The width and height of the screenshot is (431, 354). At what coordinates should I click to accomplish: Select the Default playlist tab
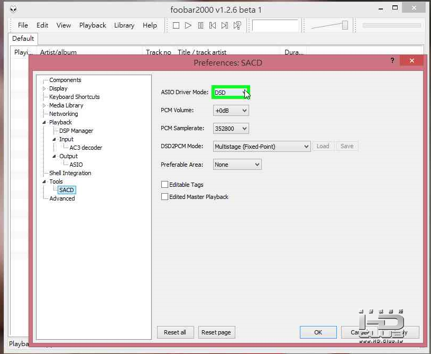pyautogui.click(x=23, y=39)
